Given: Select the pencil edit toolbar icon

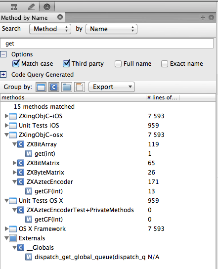Looking at the screenshot, I should coord(32,7).
